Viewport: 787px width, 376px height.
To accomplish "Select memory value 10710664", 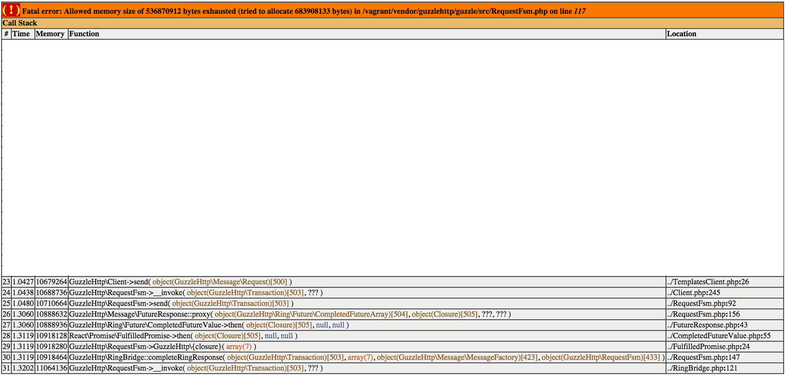I will pos(51,303).
